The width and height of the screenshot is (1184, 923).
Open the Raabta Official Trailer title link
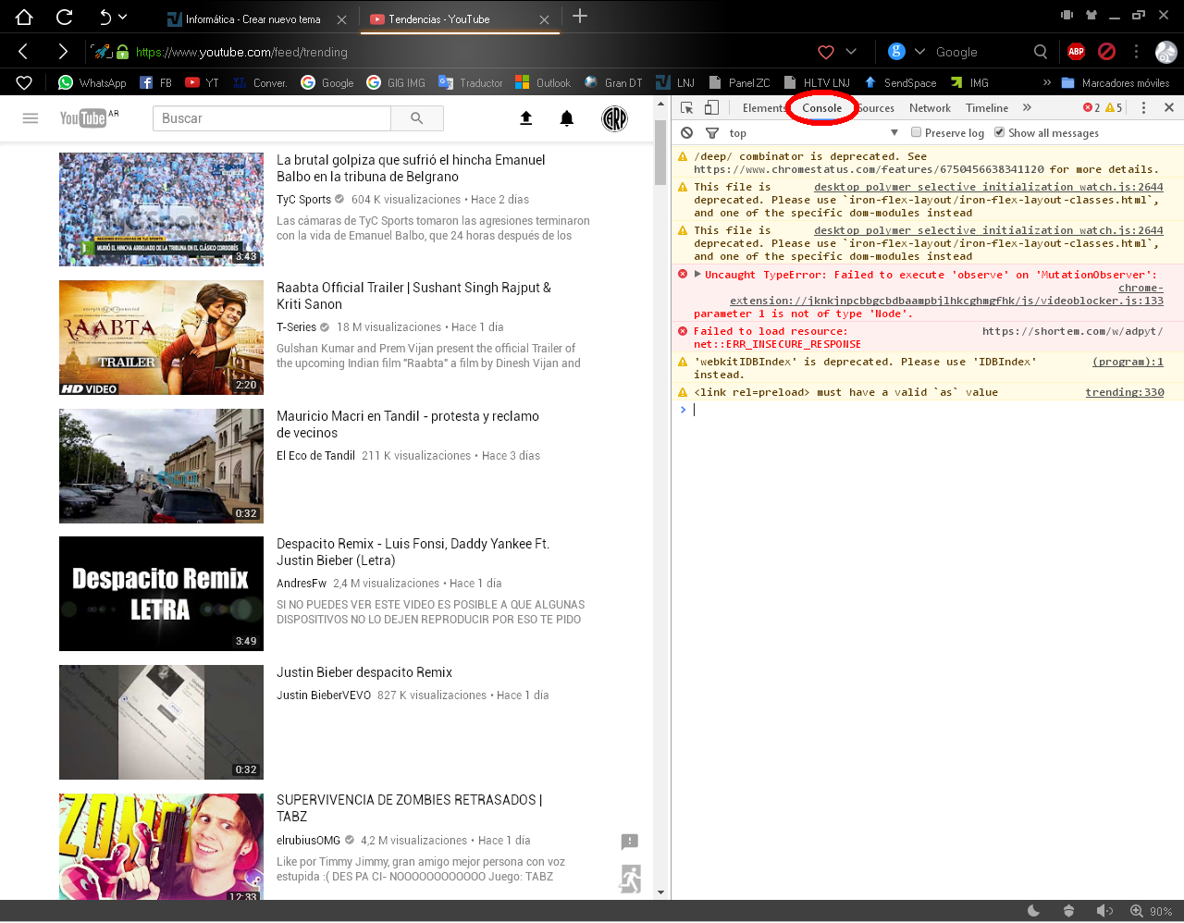(413, 296)
